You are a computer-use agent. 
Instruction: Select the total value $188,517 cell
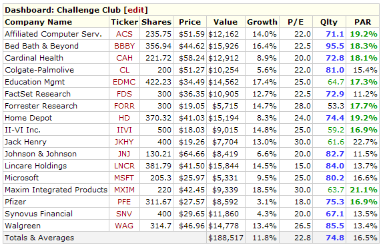(226, 238)
